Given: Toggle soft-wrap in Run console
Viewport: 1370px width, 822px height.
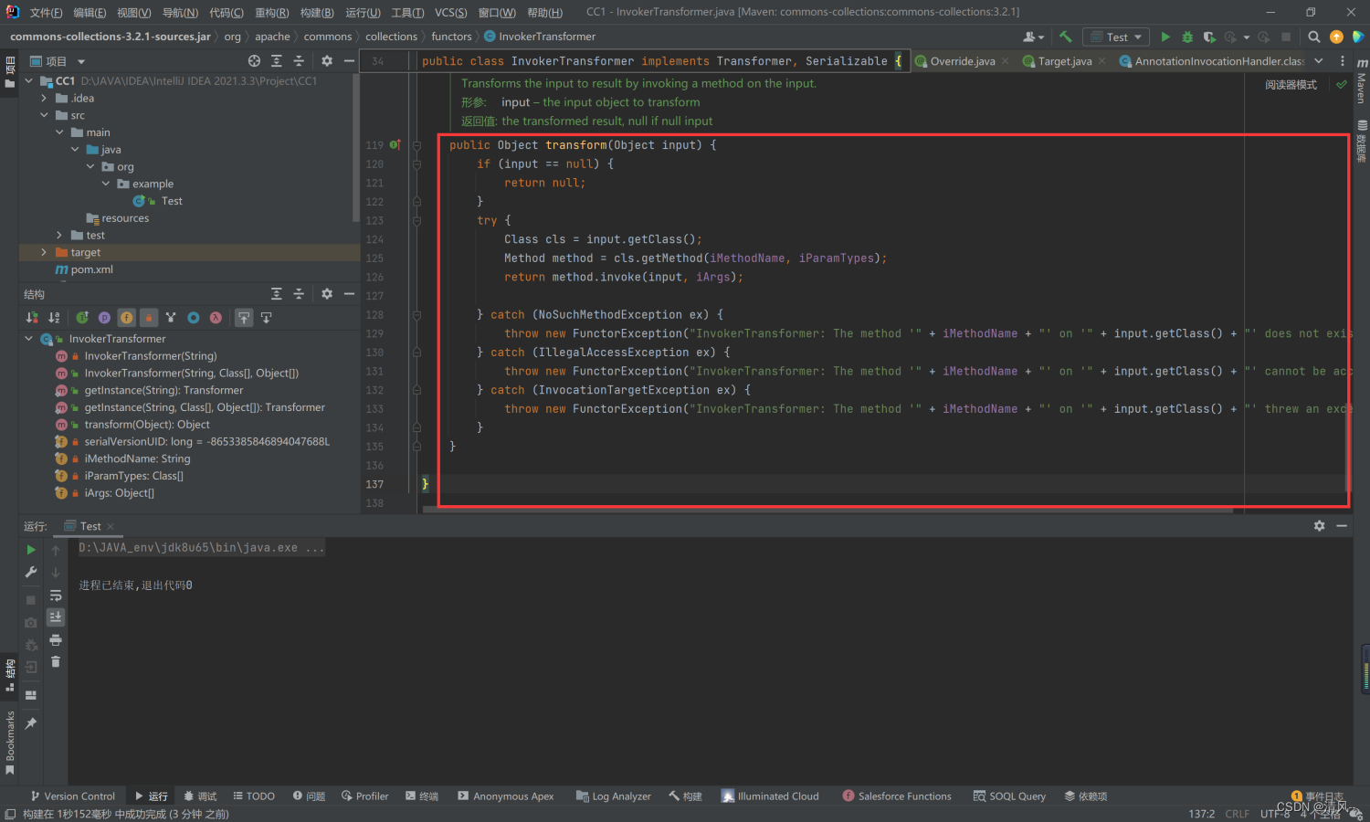Looking at the screenshot, I should (56, 595).
